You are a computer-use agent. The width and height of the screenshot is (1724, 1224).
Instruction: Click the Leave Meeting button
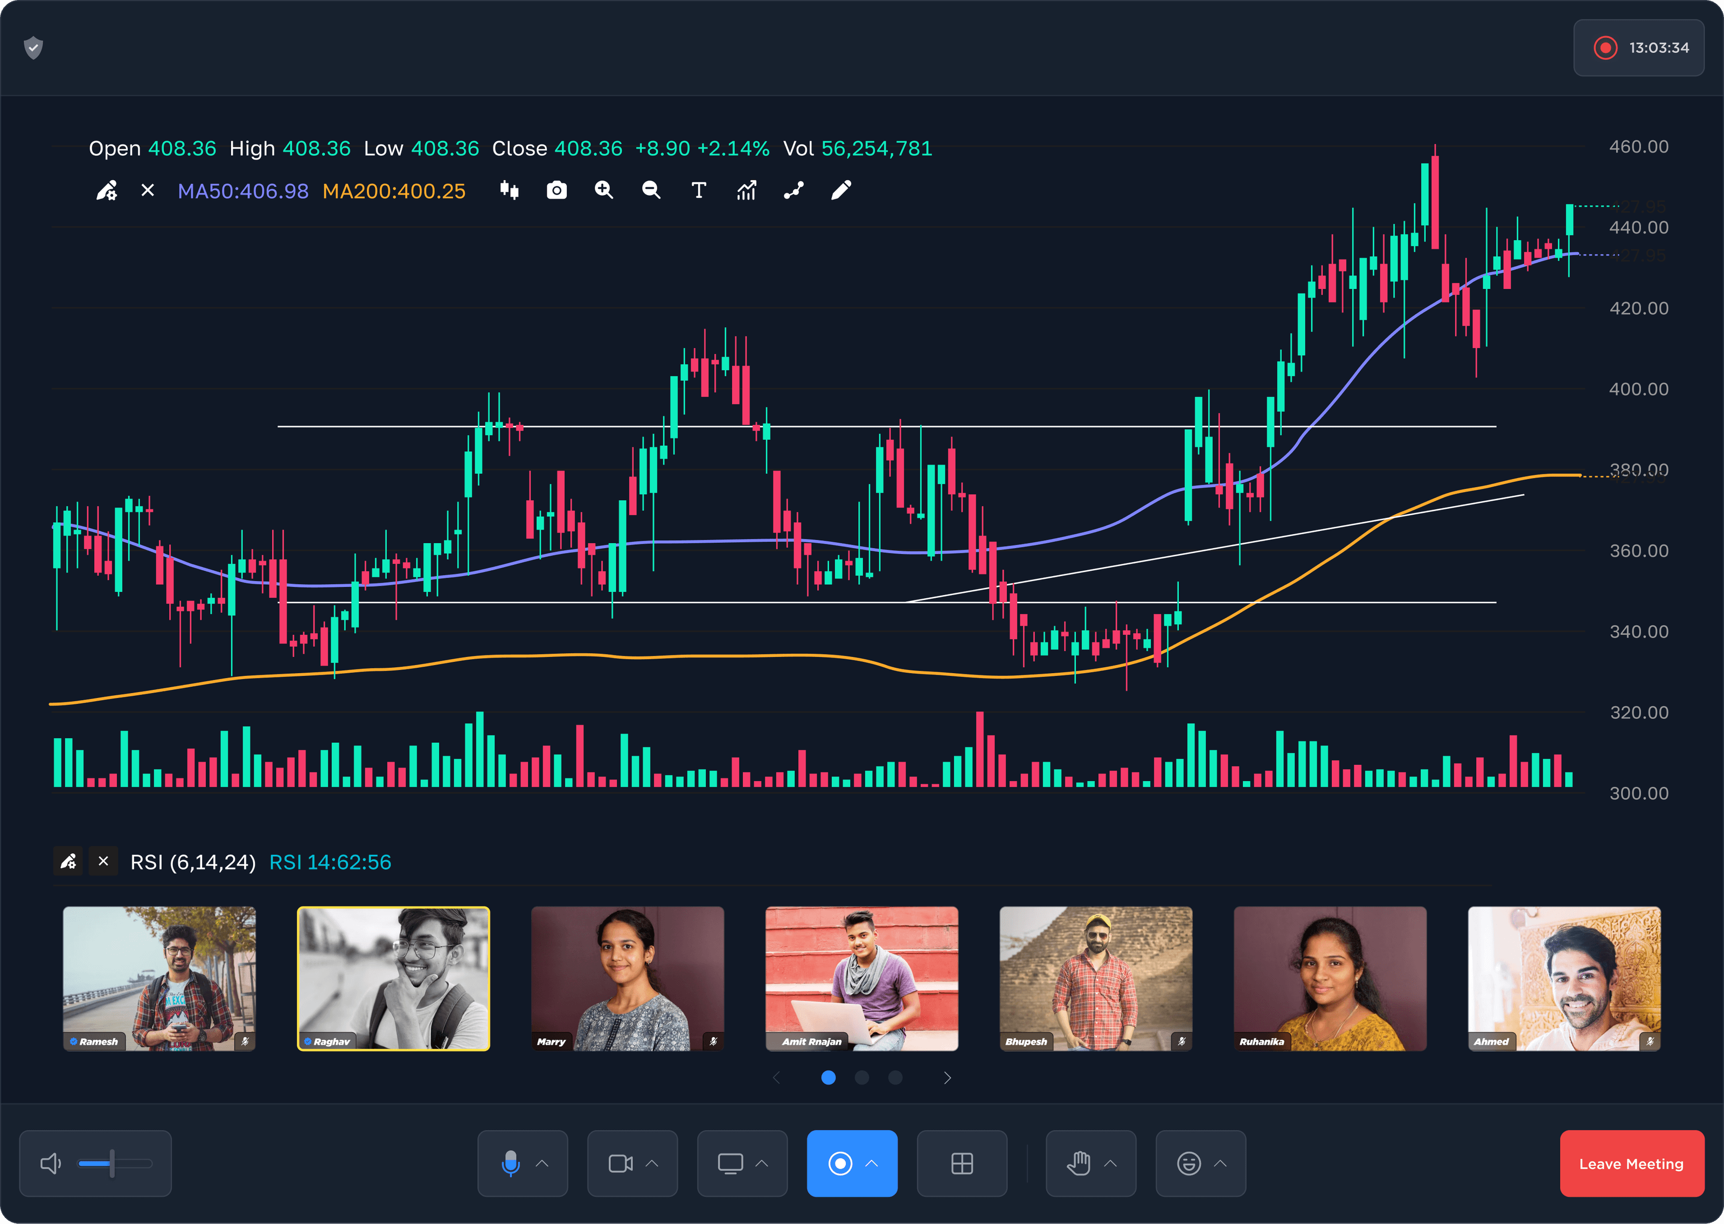point(1631,1163)
